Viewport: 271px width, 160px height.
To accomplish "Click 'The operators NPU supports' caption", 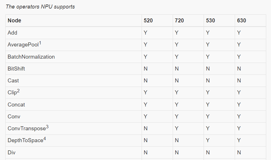I will [40, 7].
